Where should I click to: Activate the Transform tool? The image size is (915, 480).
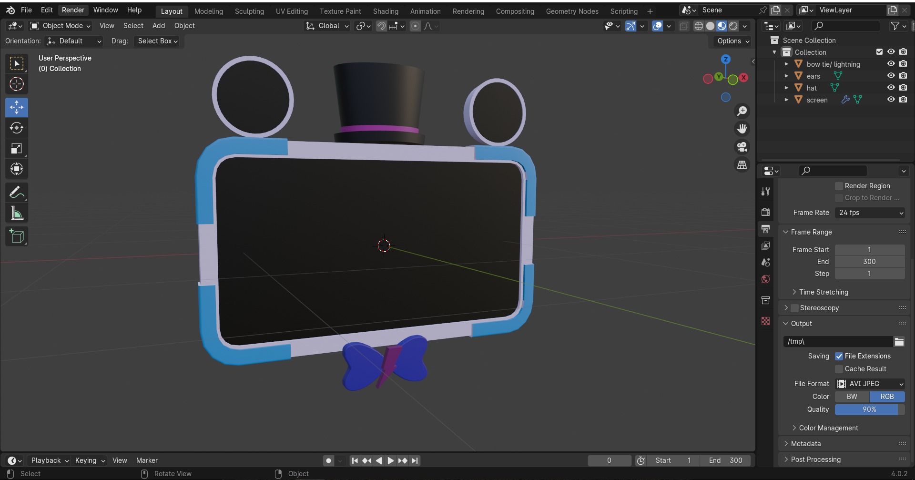click(17, 169)
